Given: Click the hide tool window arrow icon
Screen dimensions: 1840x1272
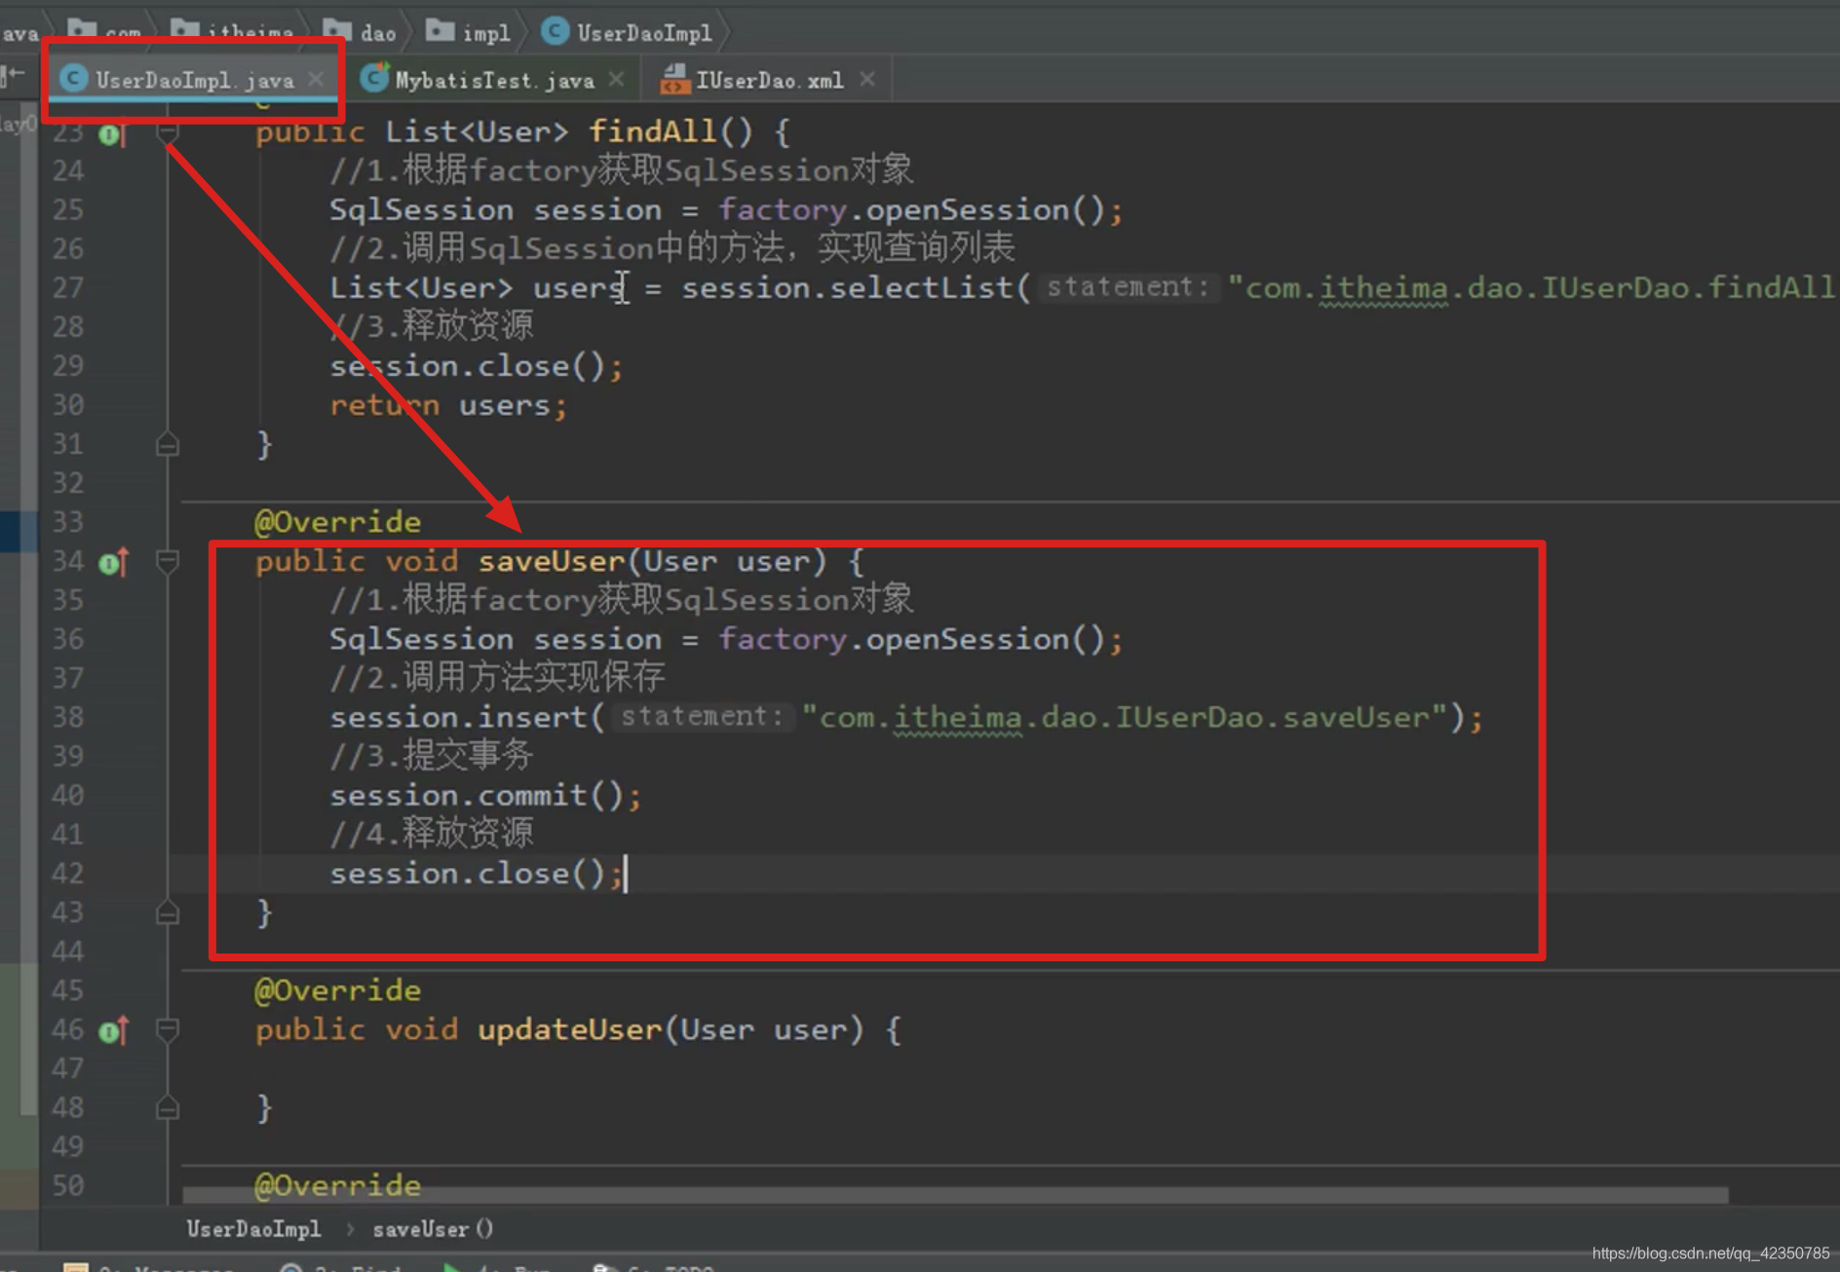Looking at the screenshot, I should coord(14,74).
